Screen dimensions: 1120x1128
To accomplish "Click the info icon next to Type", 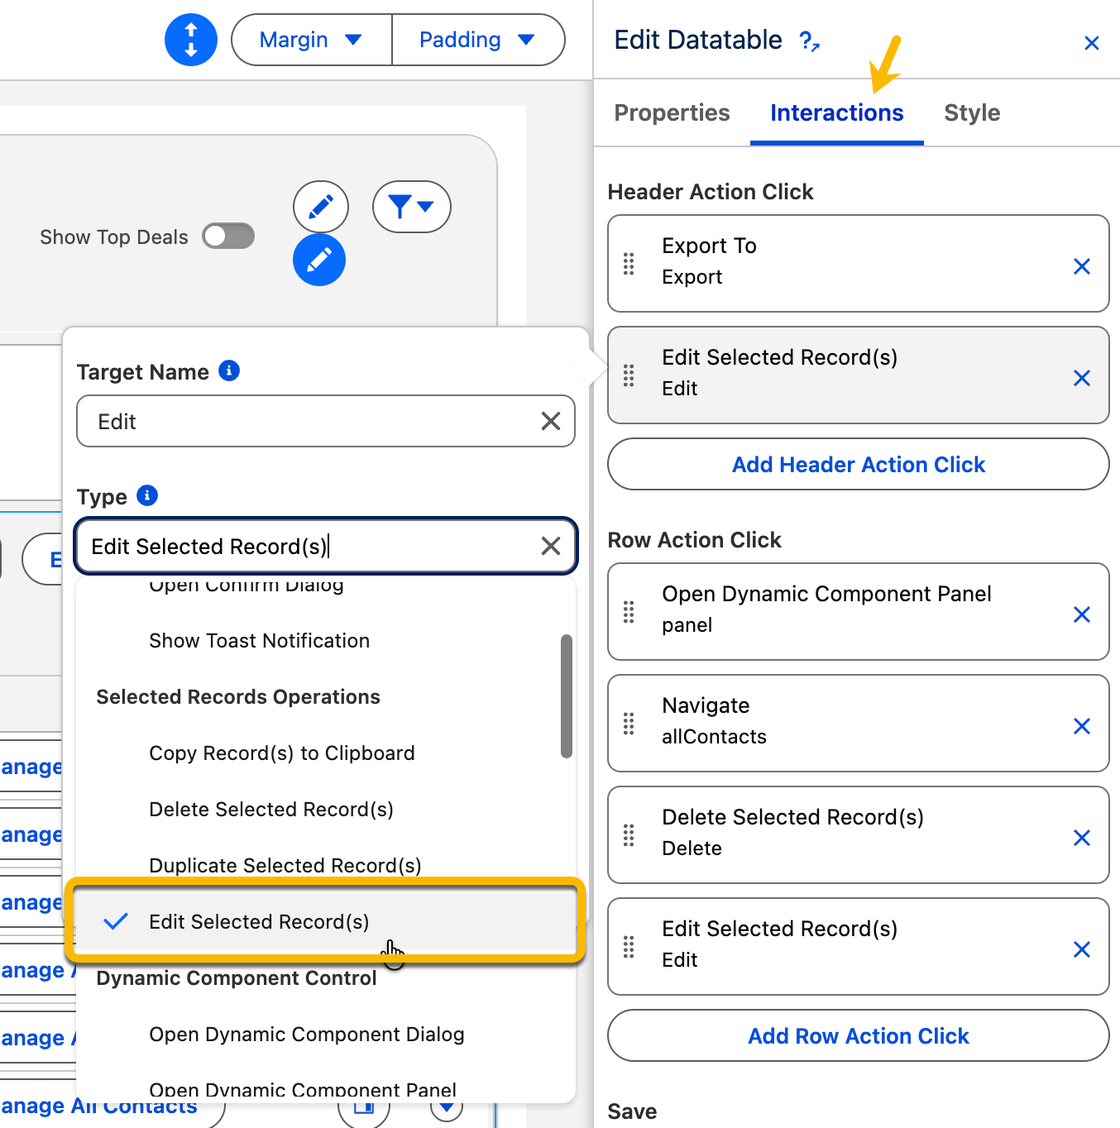I will click(147, 495).
